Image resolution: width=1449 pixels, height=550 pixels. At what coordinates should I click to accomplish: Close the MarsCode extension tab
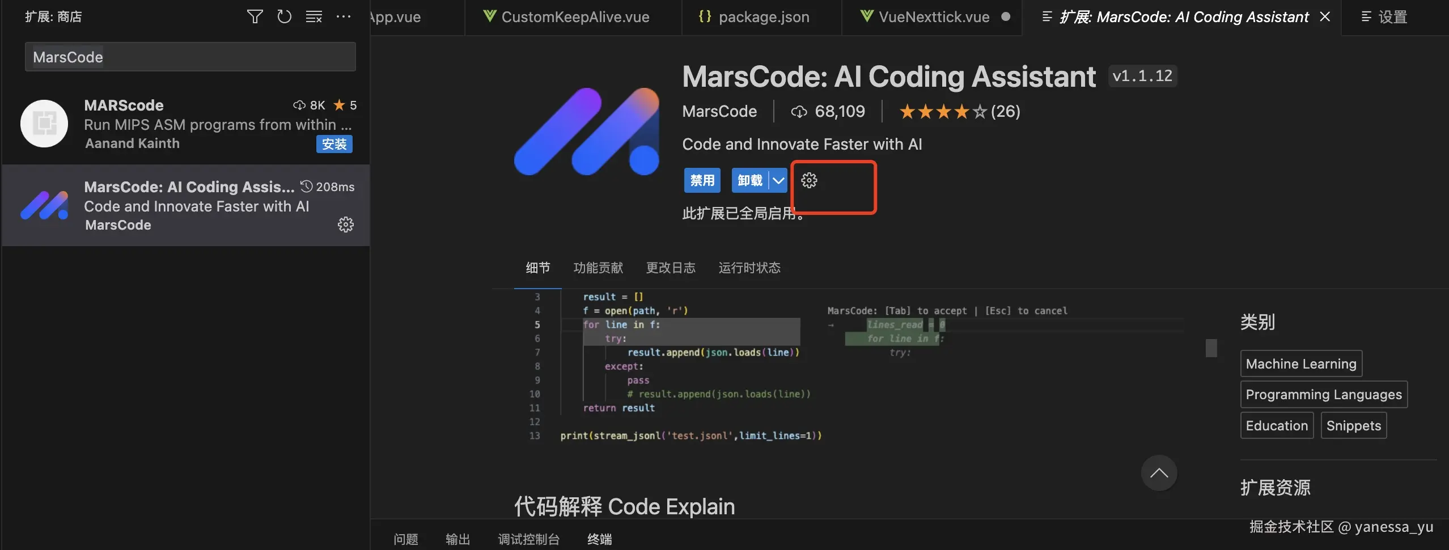coord(1325,17)
